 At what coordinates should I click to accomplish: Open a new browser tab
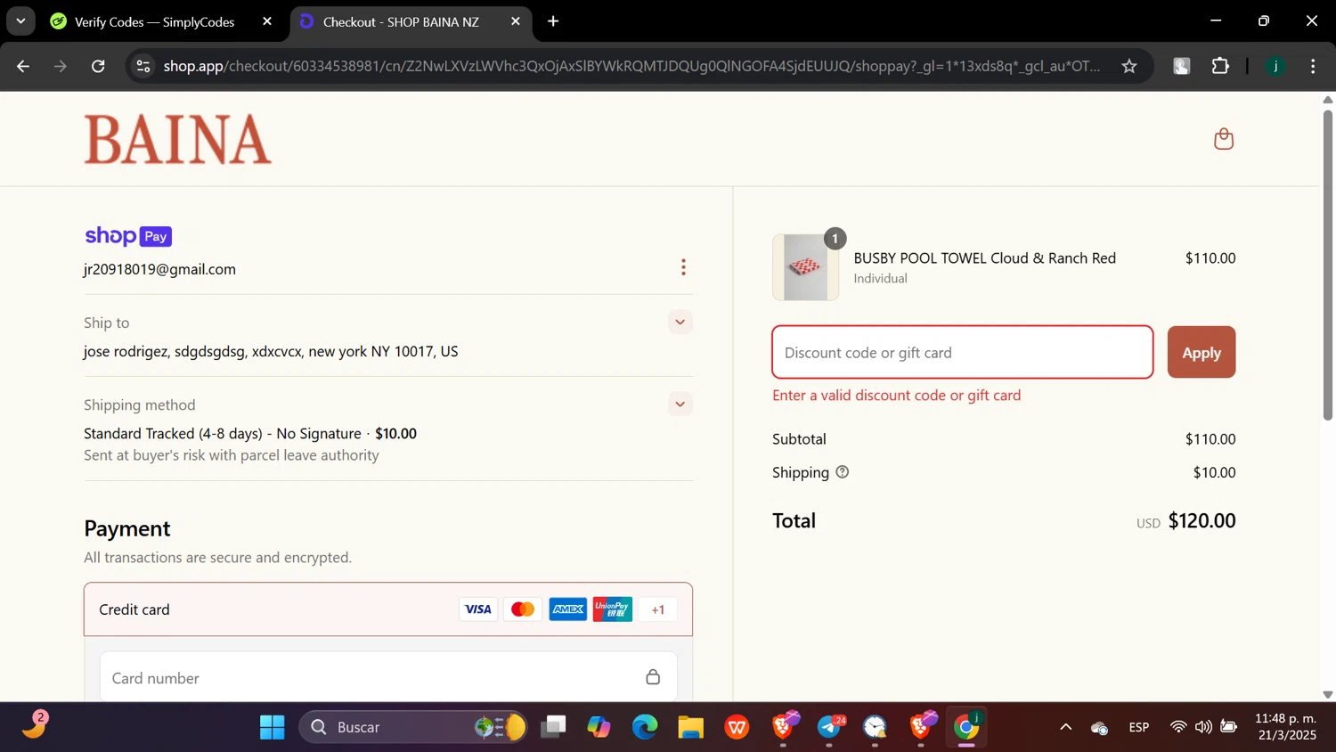coord(553,21)
